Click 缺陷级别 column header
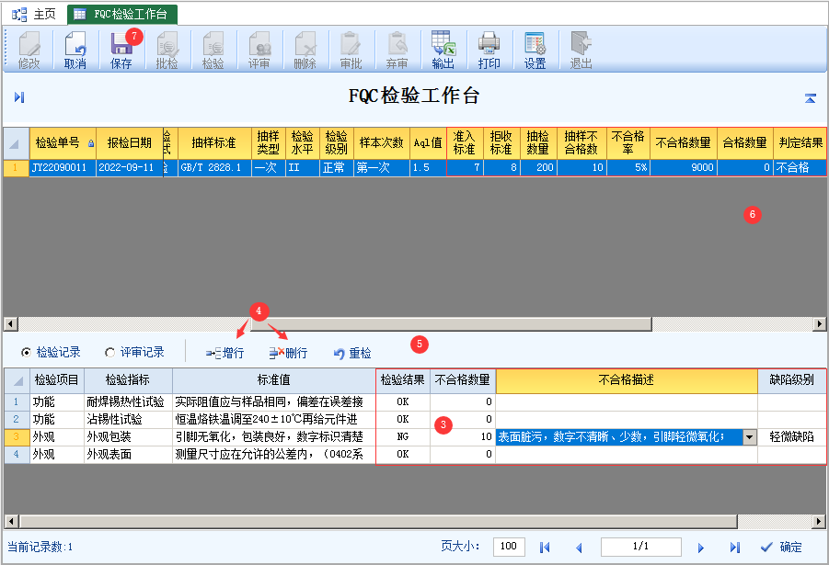The image size is (829, 565). coord(791,380)
